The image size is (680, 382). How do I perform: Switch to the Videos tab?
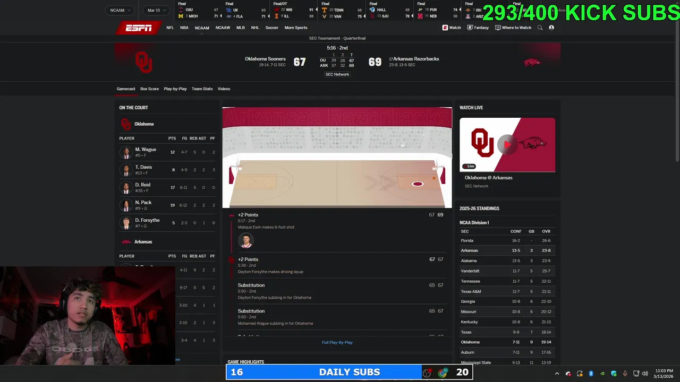pos(224,89)
